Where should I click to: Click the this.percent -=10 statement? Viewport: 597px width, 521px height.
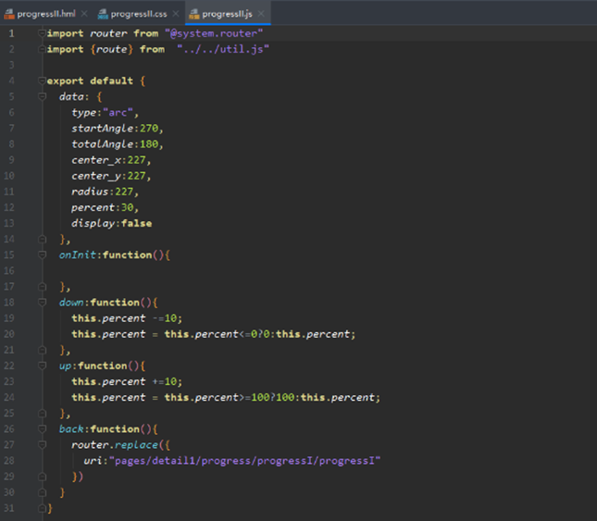coord(127,318)
